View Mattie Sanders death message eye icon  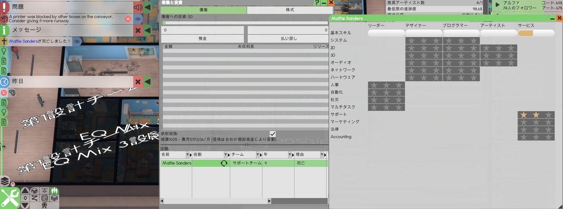(x=77, y=41)
